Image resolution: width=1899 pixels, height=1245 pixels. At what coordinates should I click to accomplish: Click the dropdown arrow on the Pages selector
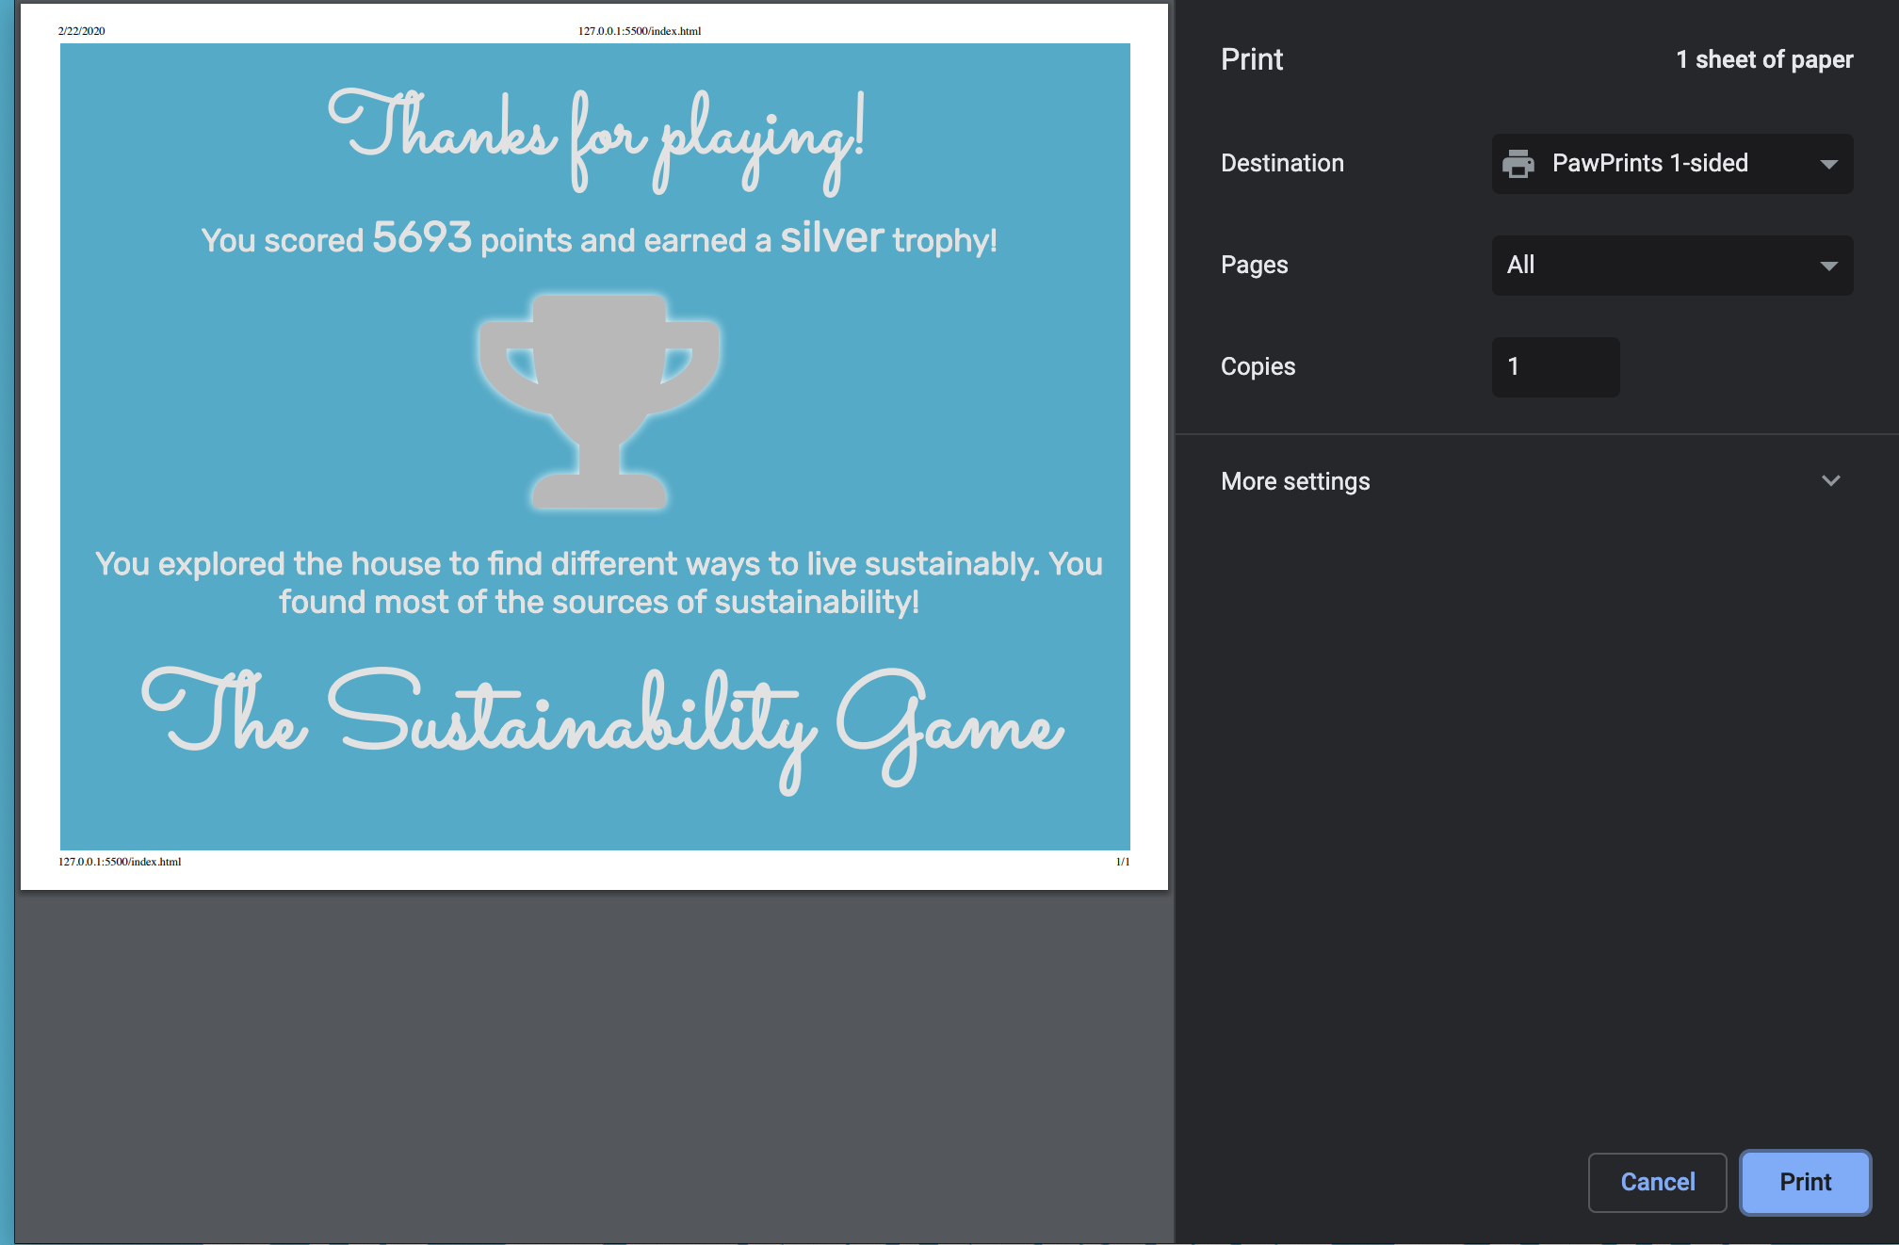pos(1829,265)
